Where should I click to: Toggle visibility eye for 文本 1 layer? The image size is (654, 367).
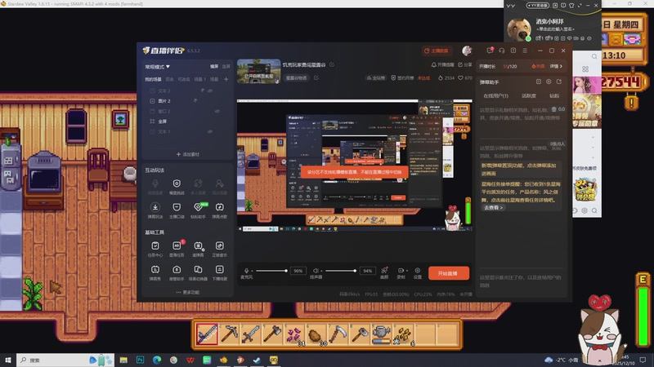coord(210,131)
